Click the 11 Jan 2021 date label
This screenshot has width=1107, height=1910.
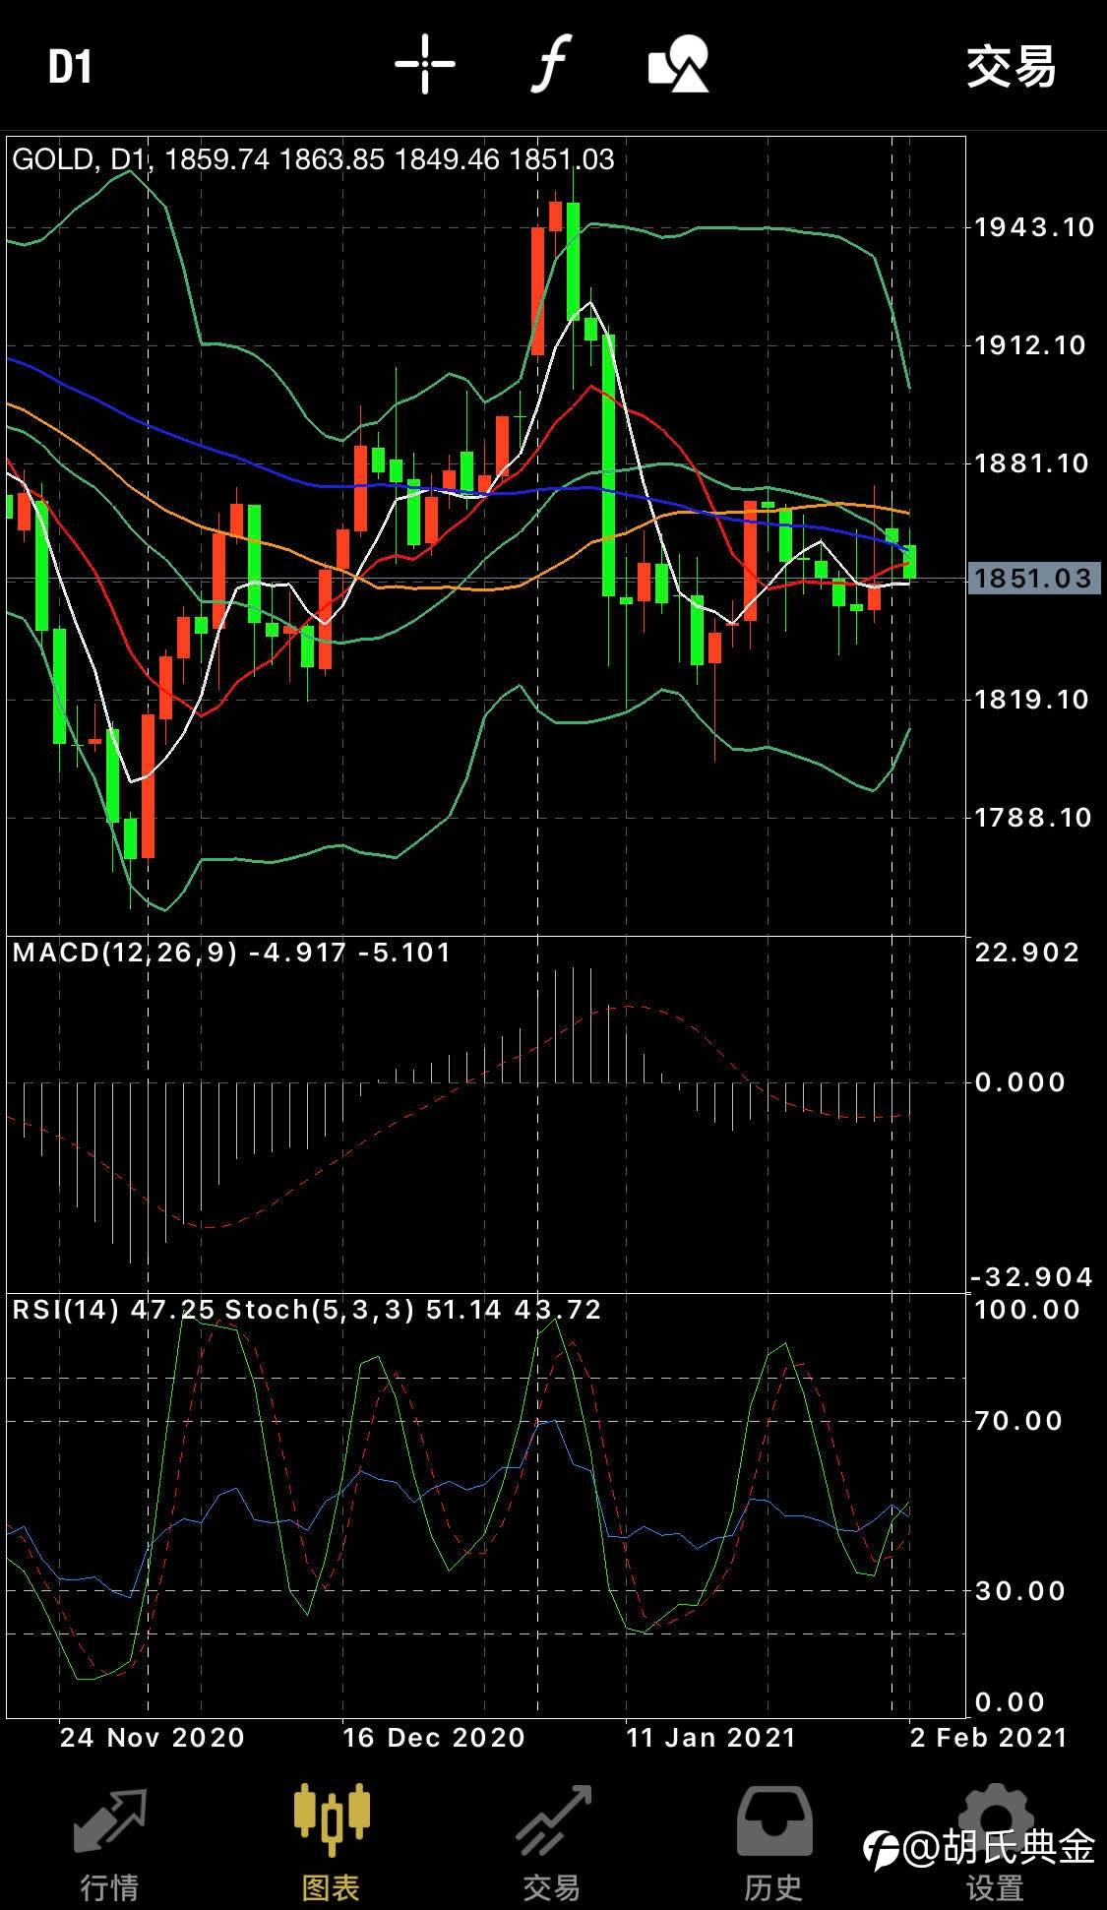tap(711, 1738)
